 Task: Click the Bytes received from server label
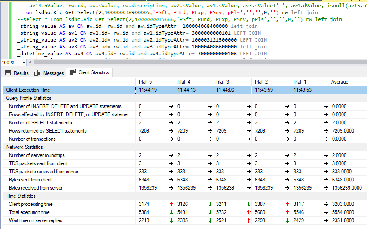[36, 188]
